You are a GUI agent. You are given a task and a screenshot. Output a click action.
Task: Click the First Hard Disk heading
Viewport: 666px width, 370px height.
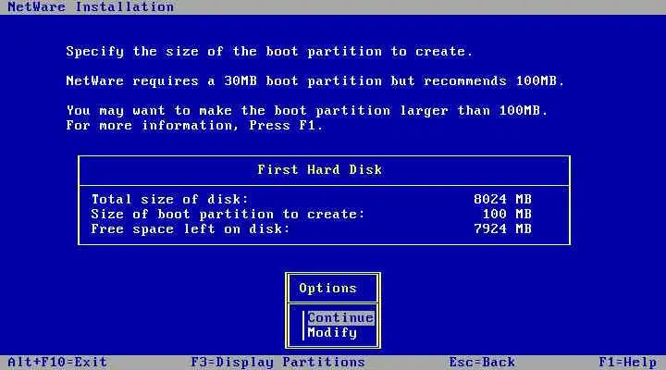tap(320, 169)
